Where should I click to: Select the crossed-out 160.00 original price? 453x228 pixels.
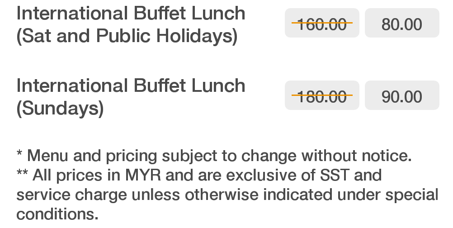pyautogui.click(x=322, y=24)
